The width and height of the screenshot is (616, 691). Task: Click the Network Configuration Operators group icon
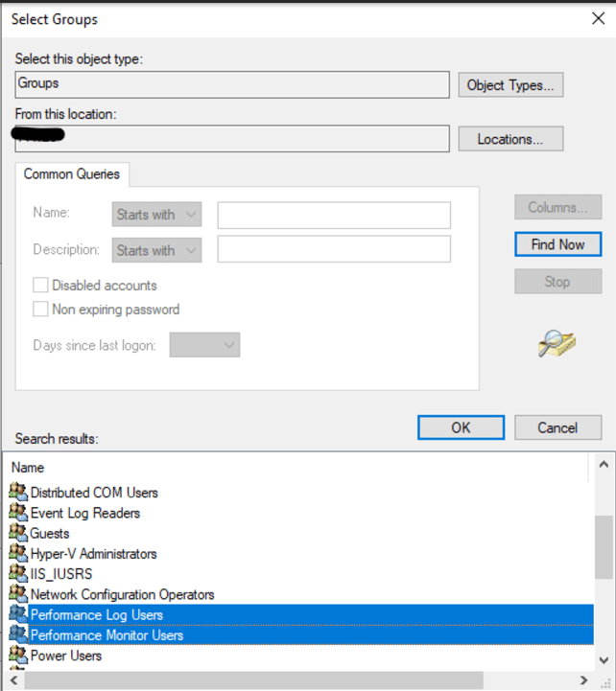pyautogui.click(x=18, y=594)
